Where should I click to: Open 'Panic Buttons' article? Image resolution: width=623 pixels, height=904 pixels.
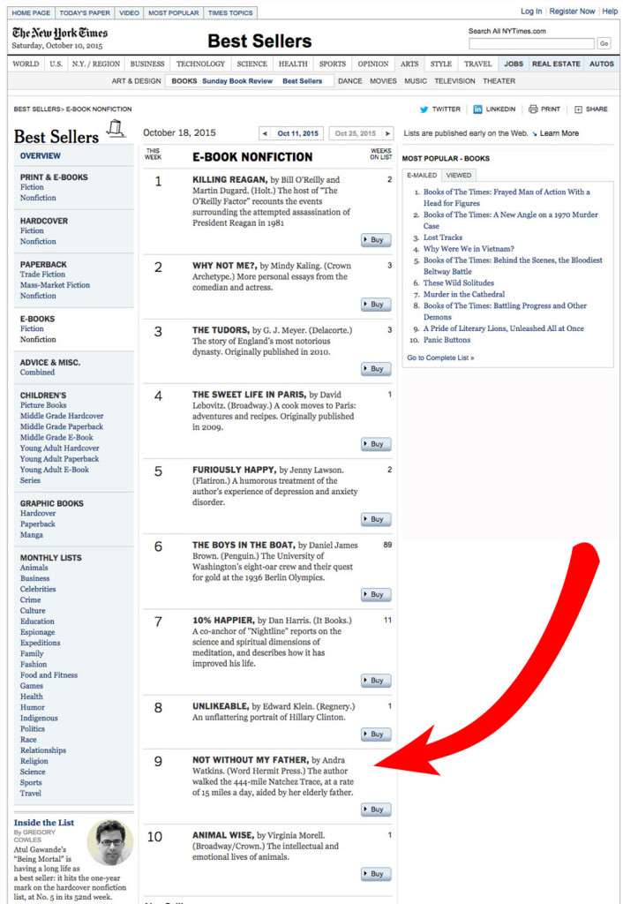[x=447, y=340]
